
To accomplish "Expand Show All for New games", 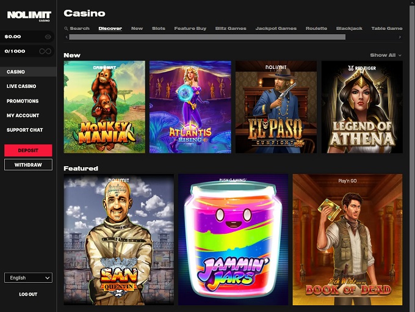I will pyautogui.click(x=386, y=55).
